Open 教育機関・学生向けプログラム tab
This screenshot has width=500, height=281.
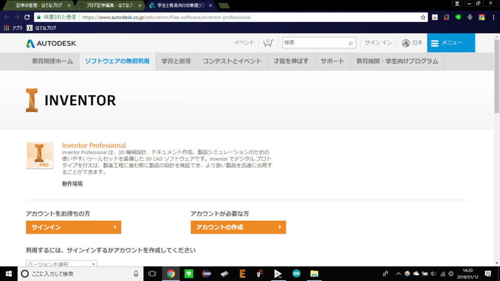397,61
